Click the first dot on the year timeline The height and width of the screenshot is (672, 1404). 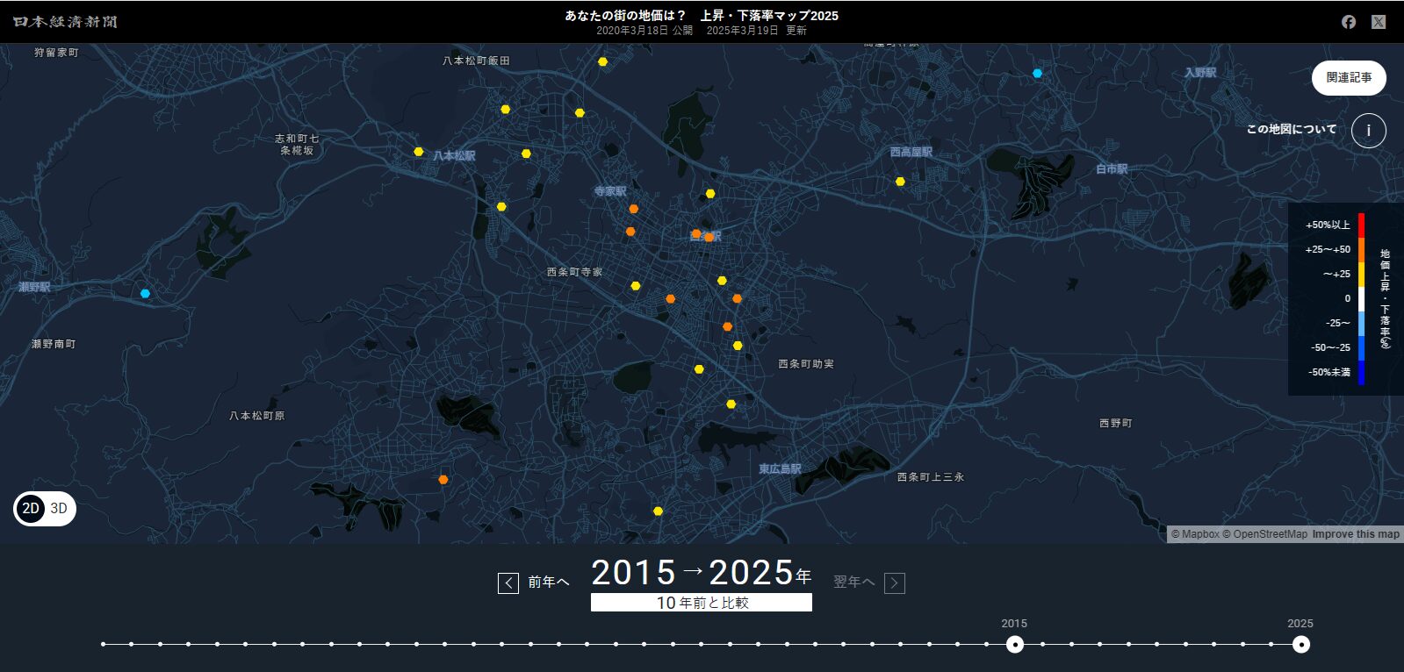click(x=104, y=645)
